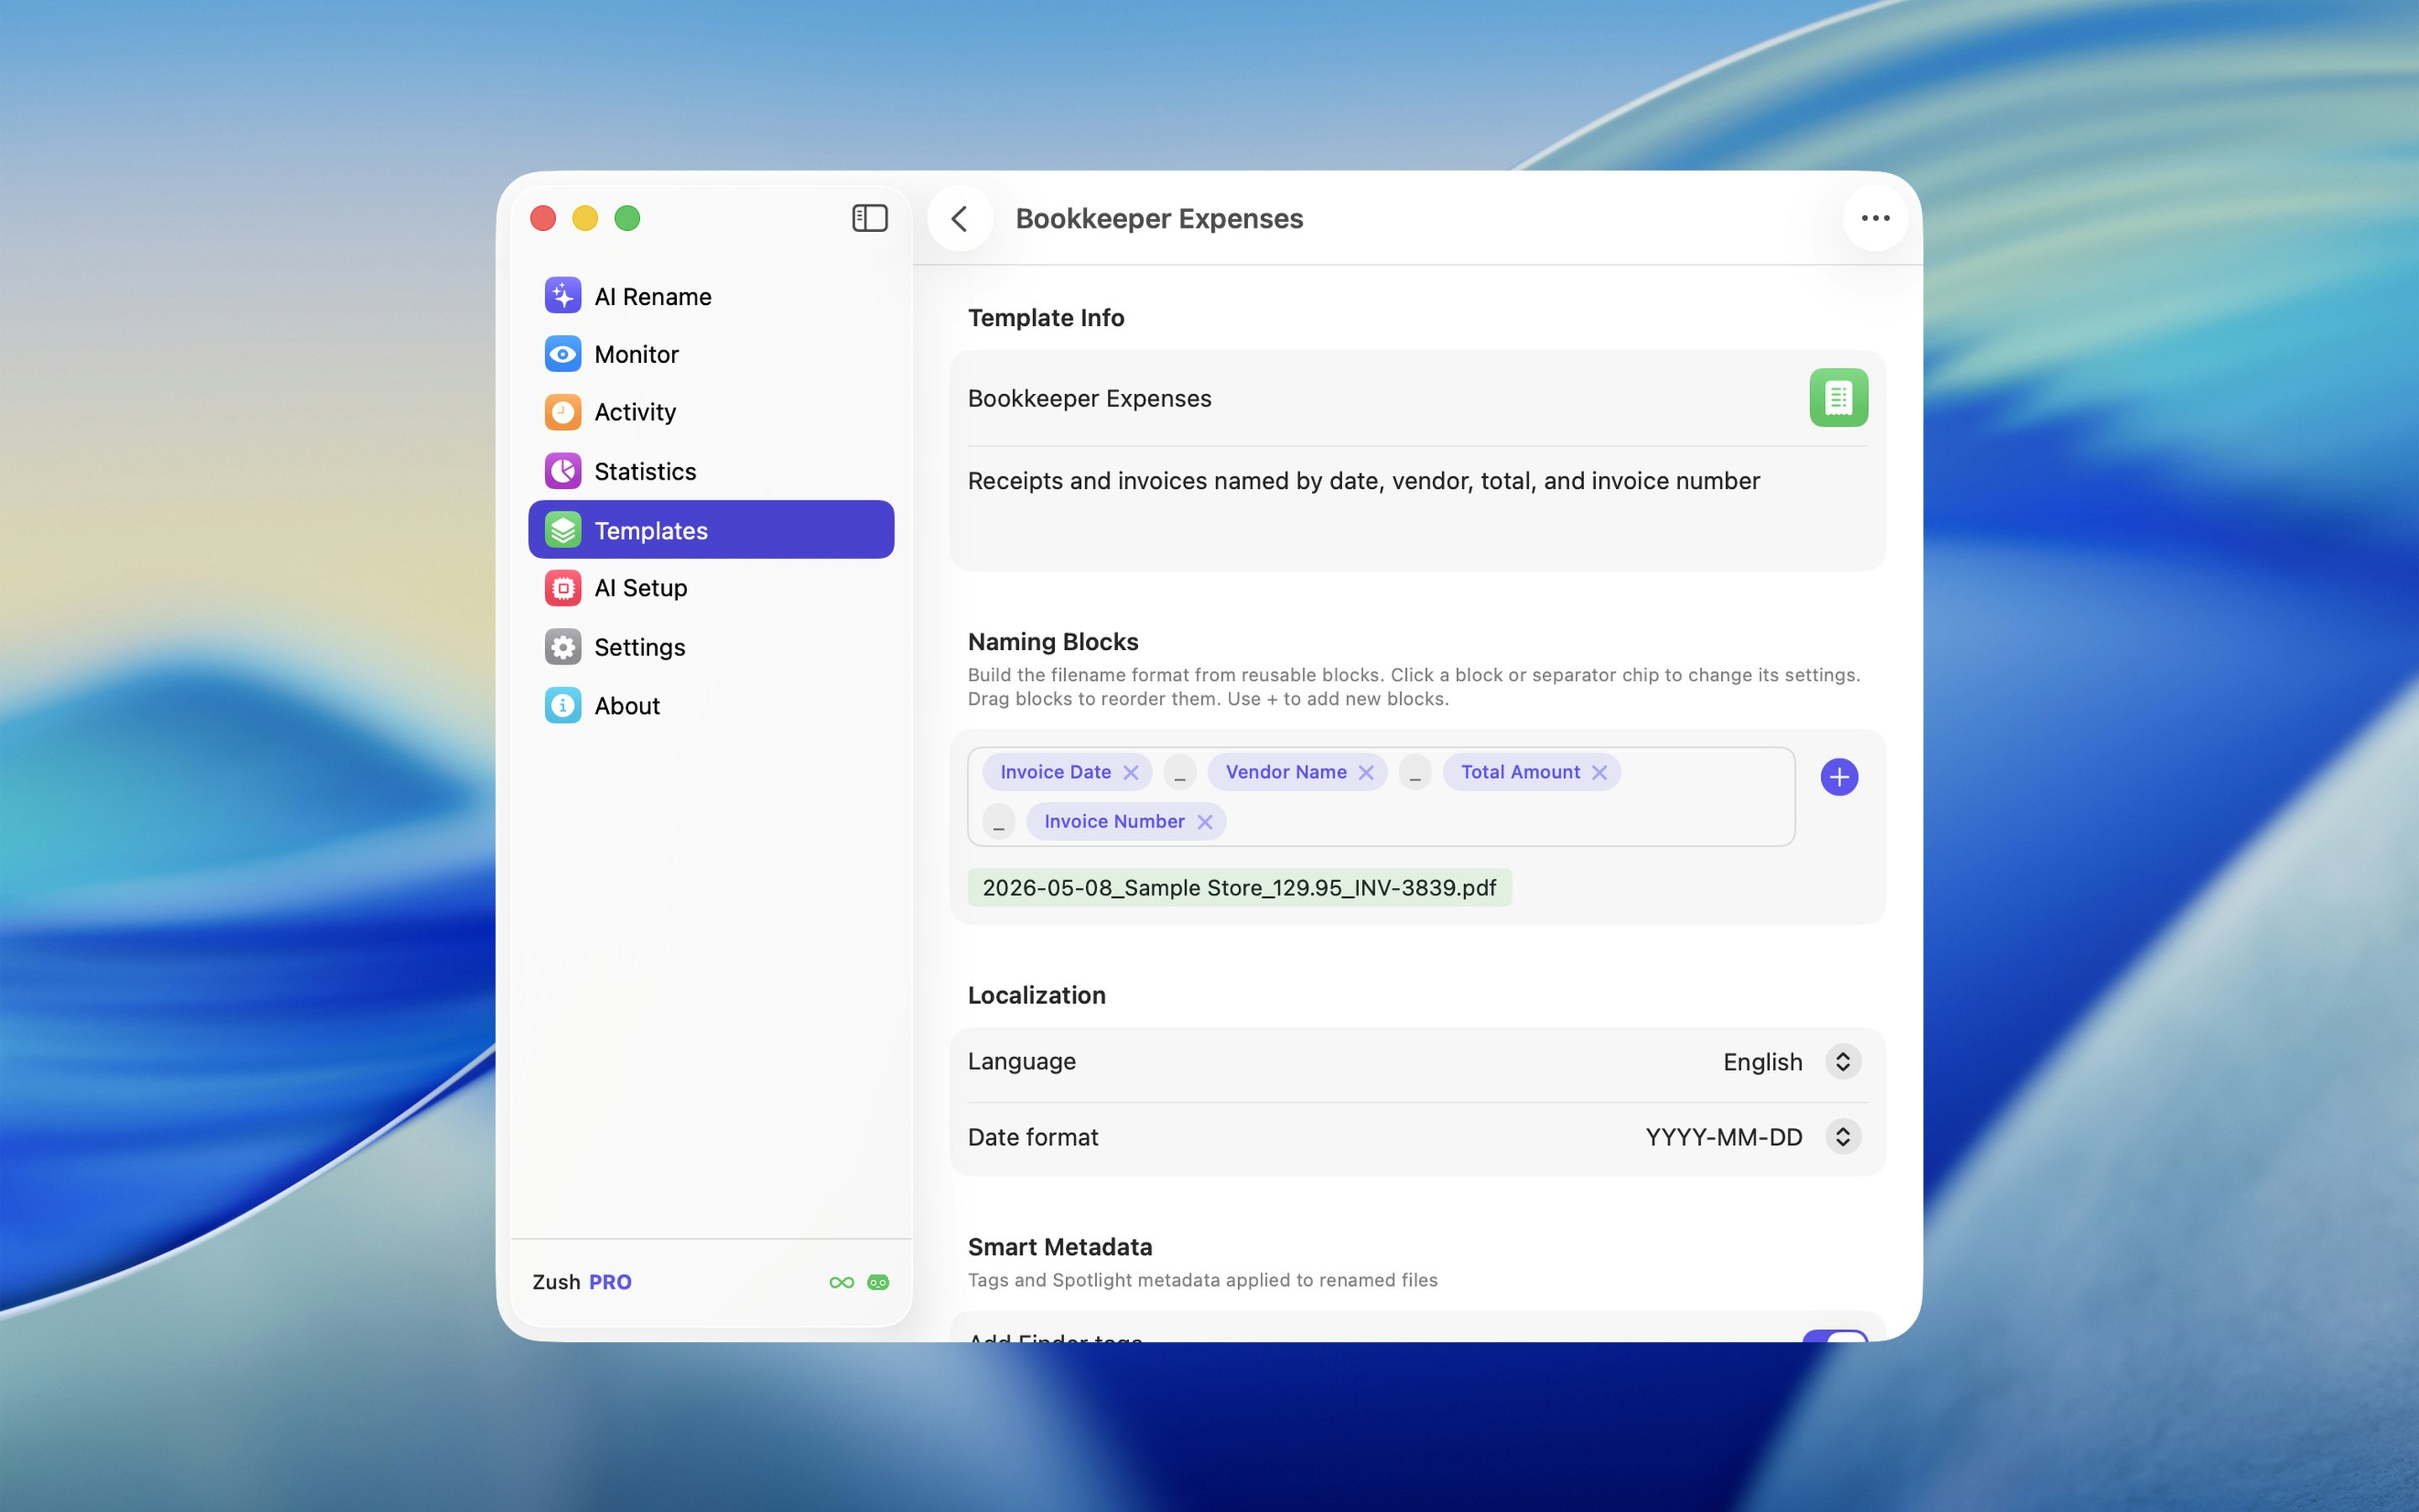The width and height of the screenshot is (2419, 1512).
Task: Change the green receipt template icon
Action: (x=1839, y=398)
